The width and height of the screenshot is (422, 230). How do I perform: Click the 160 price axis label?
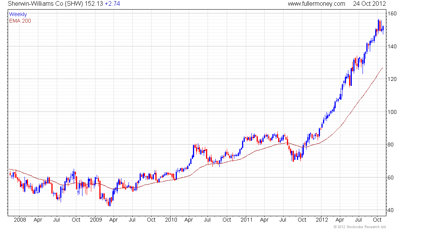tap(392, 13)
